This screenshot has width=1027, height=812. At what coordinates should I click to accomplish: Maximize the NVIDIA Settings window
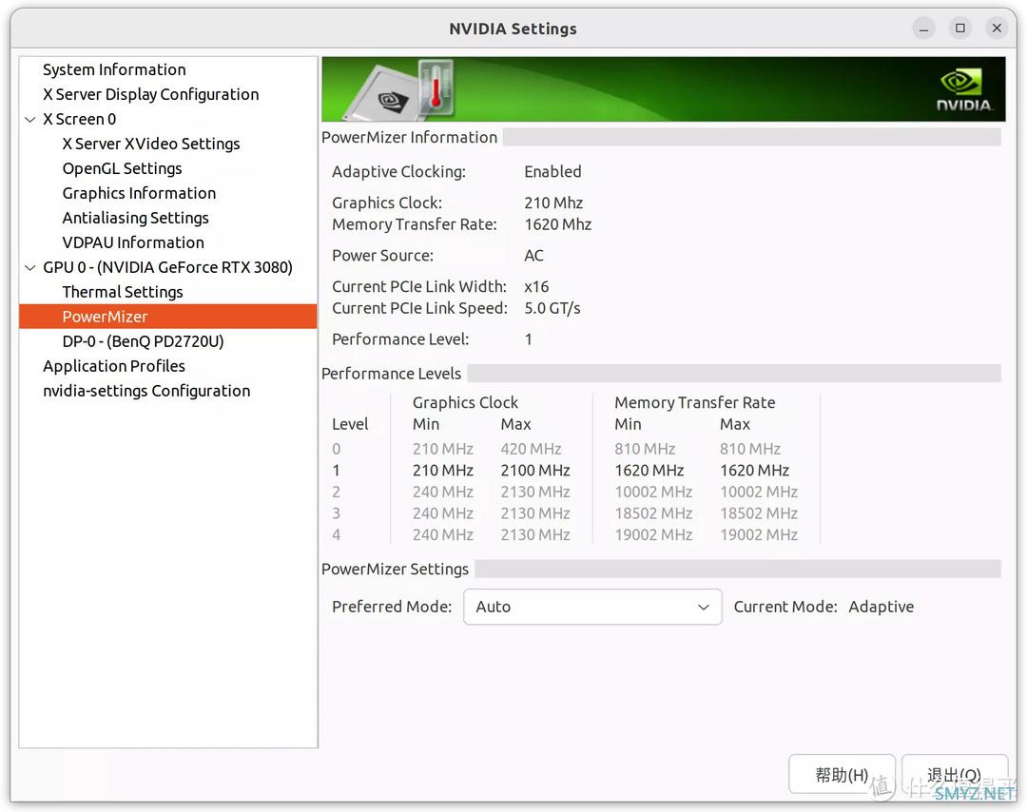tap(960, 29)
